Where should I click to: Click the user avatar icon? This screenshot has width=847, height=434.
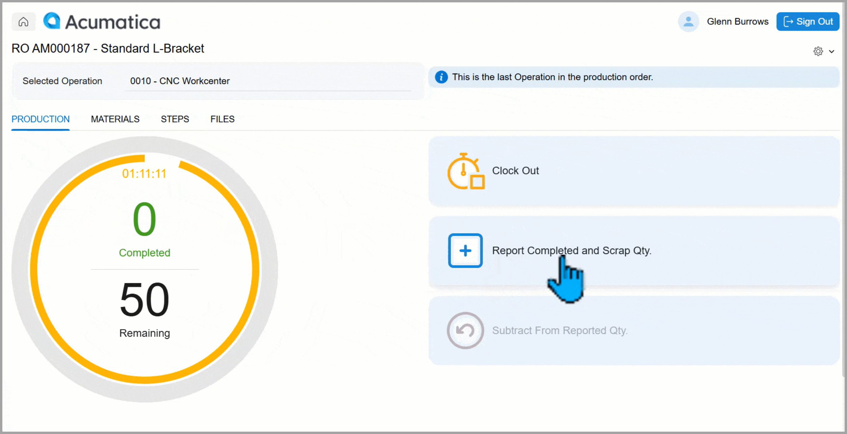[x=688, y=22]
